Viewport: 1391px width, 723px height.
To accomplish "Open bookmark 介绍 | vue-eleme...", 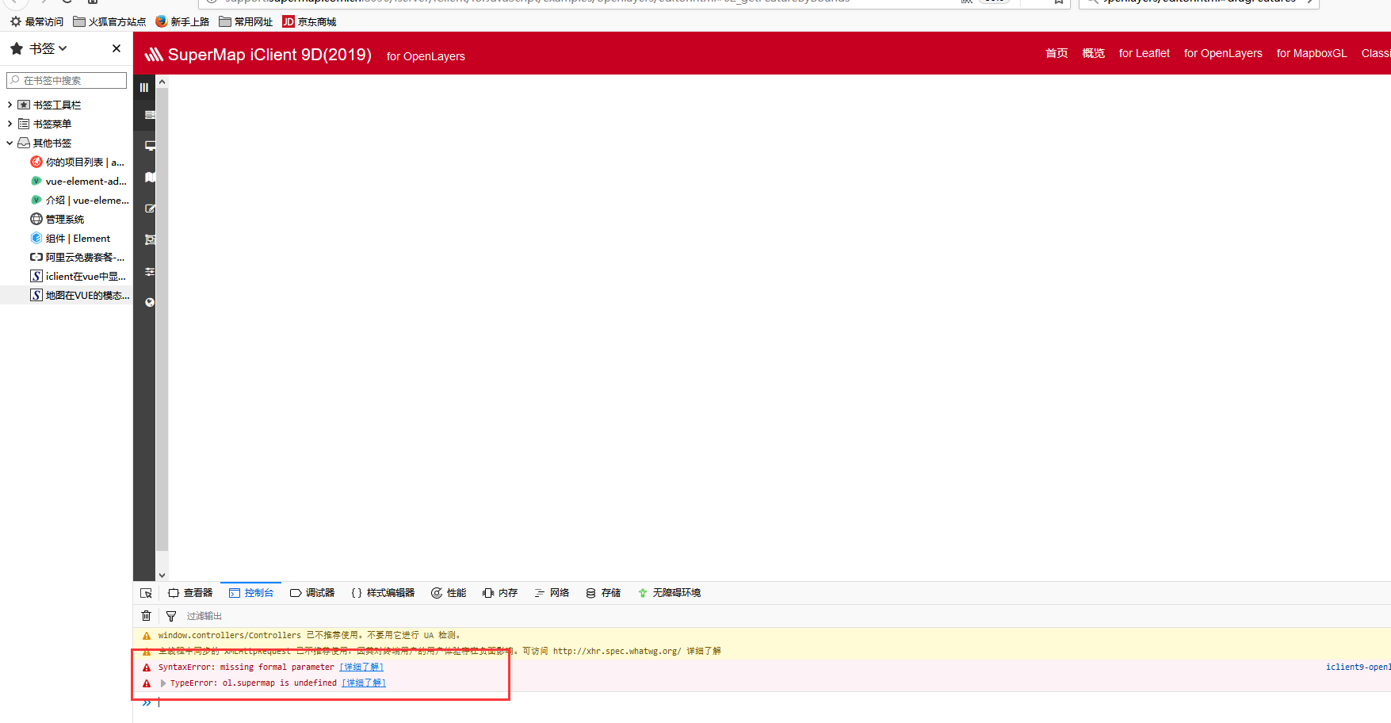I will coord(79,200).
